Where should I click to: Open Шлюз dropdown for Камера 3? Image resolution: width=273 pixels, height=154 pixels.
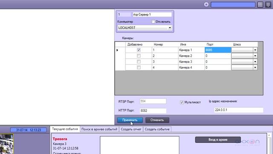pos(255,62)
